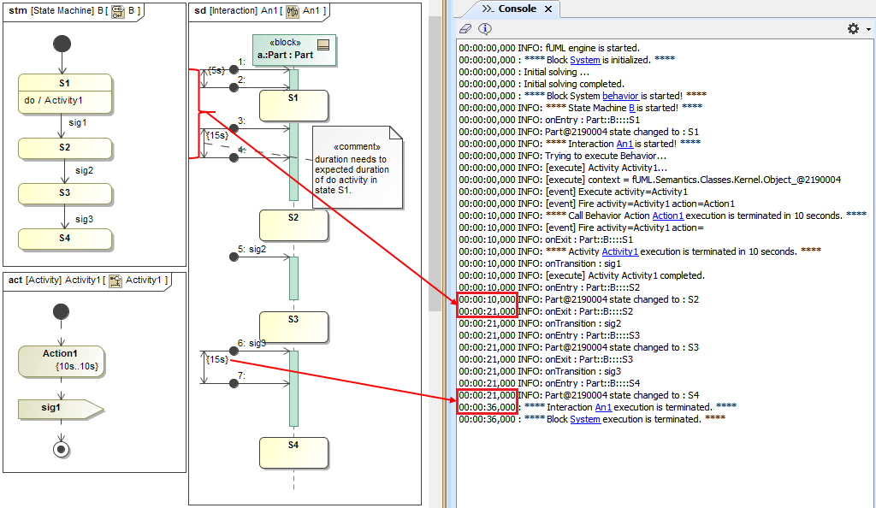Select the activity final node in Activity1
This screenshot has width=876, height=508.
click(x=61, y=447)
